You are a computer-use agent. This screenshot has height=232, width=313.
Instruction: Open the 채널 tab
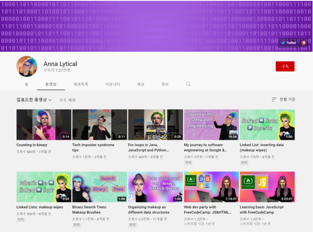pyautogui.click(x=141, y=84)
